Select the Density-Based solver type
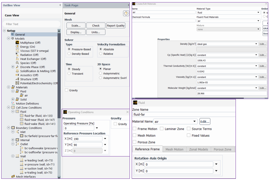 click(x=69, y=53)
